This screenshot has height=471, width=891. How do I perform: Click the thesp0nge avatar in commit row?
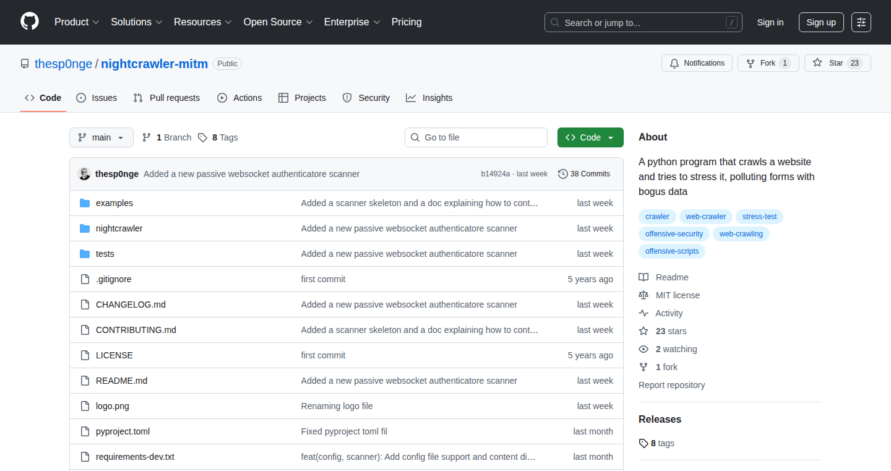coord(84,174)
